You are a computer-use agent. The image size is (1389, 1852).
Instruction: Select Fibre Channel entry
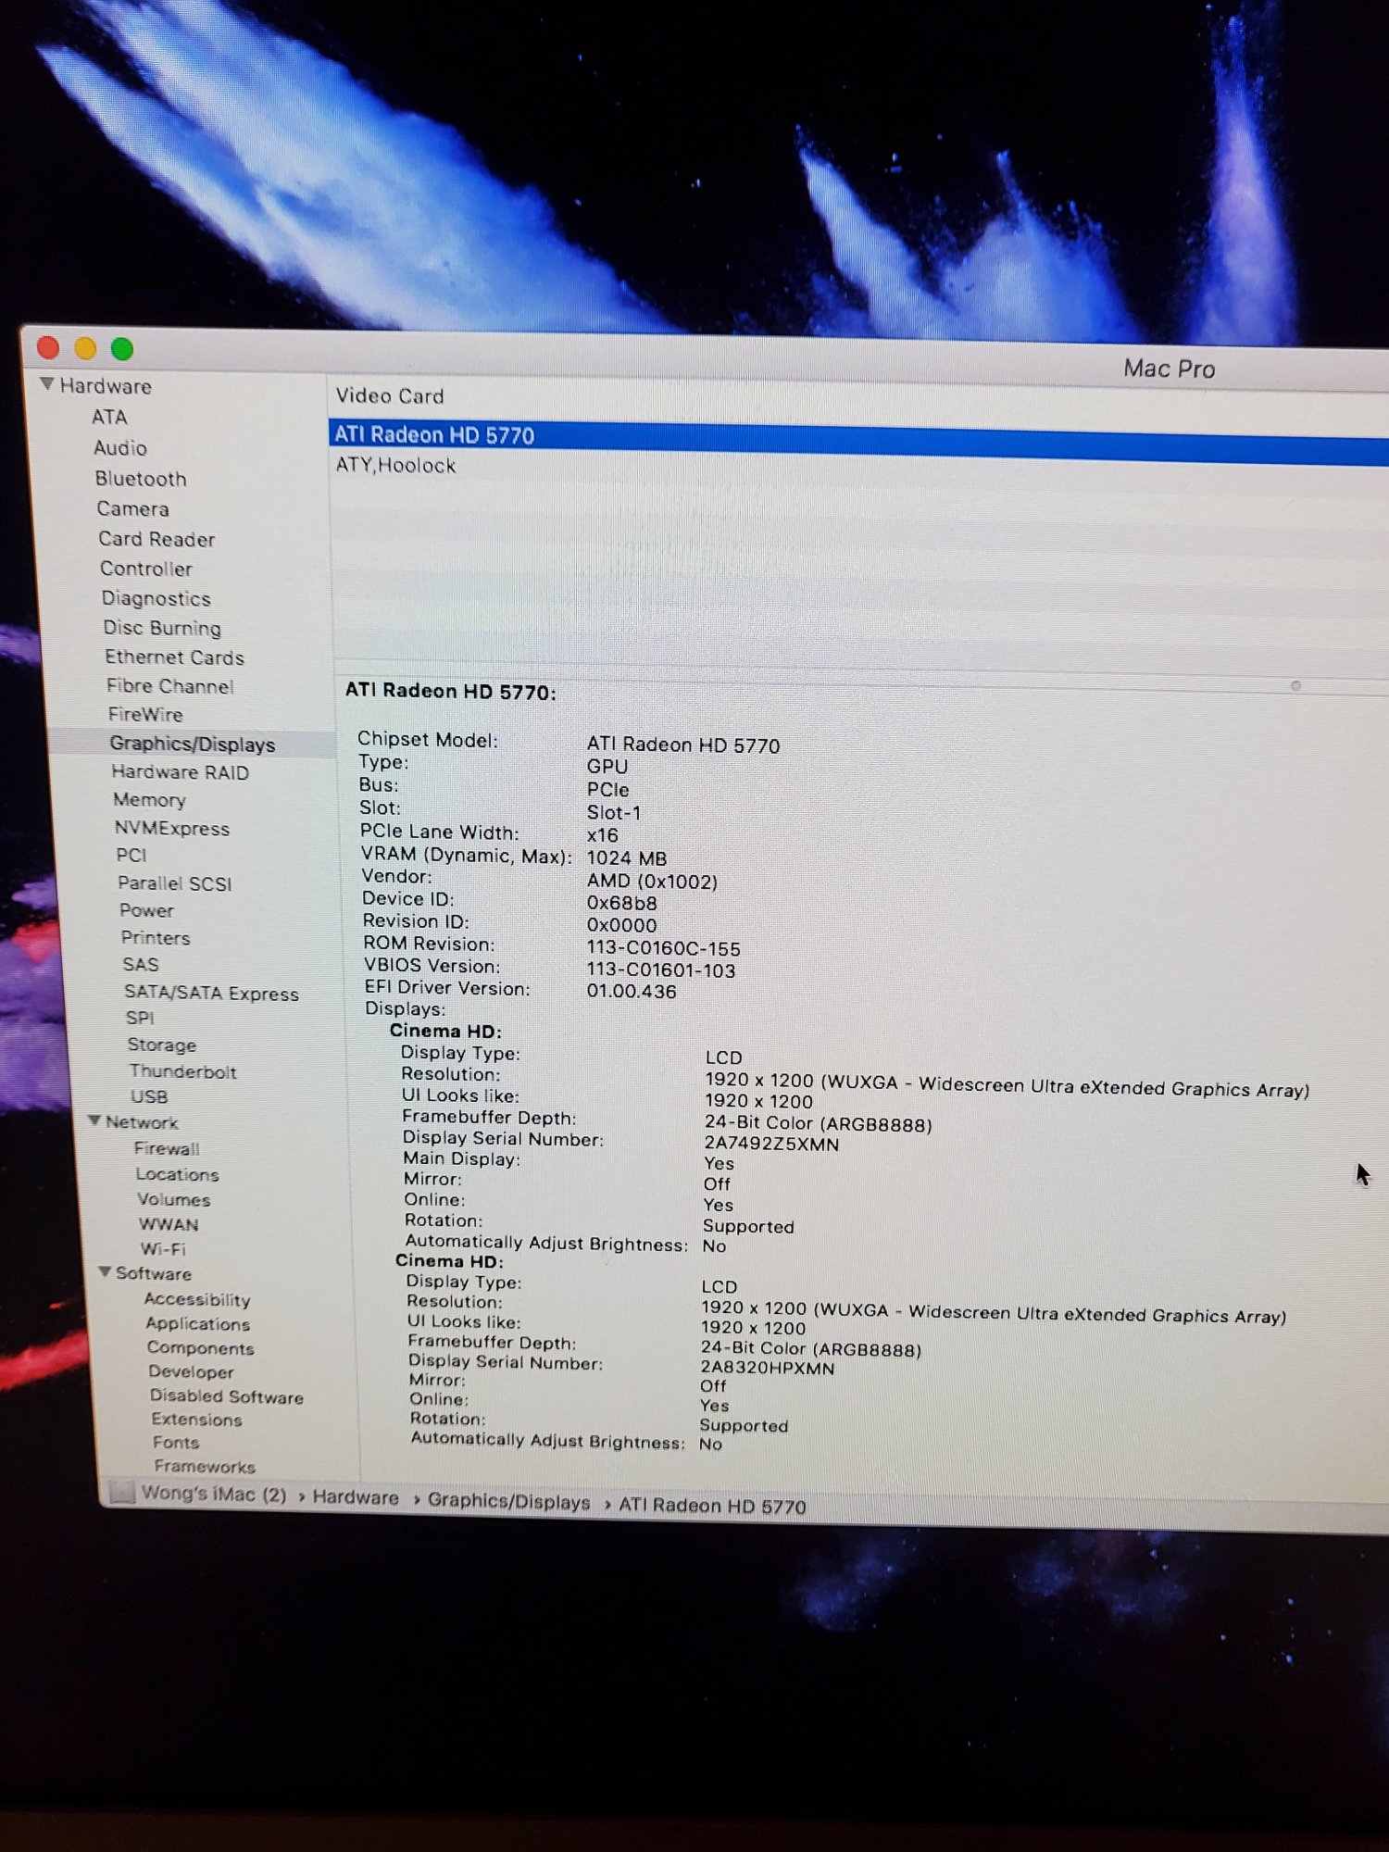tap(170, 686)
